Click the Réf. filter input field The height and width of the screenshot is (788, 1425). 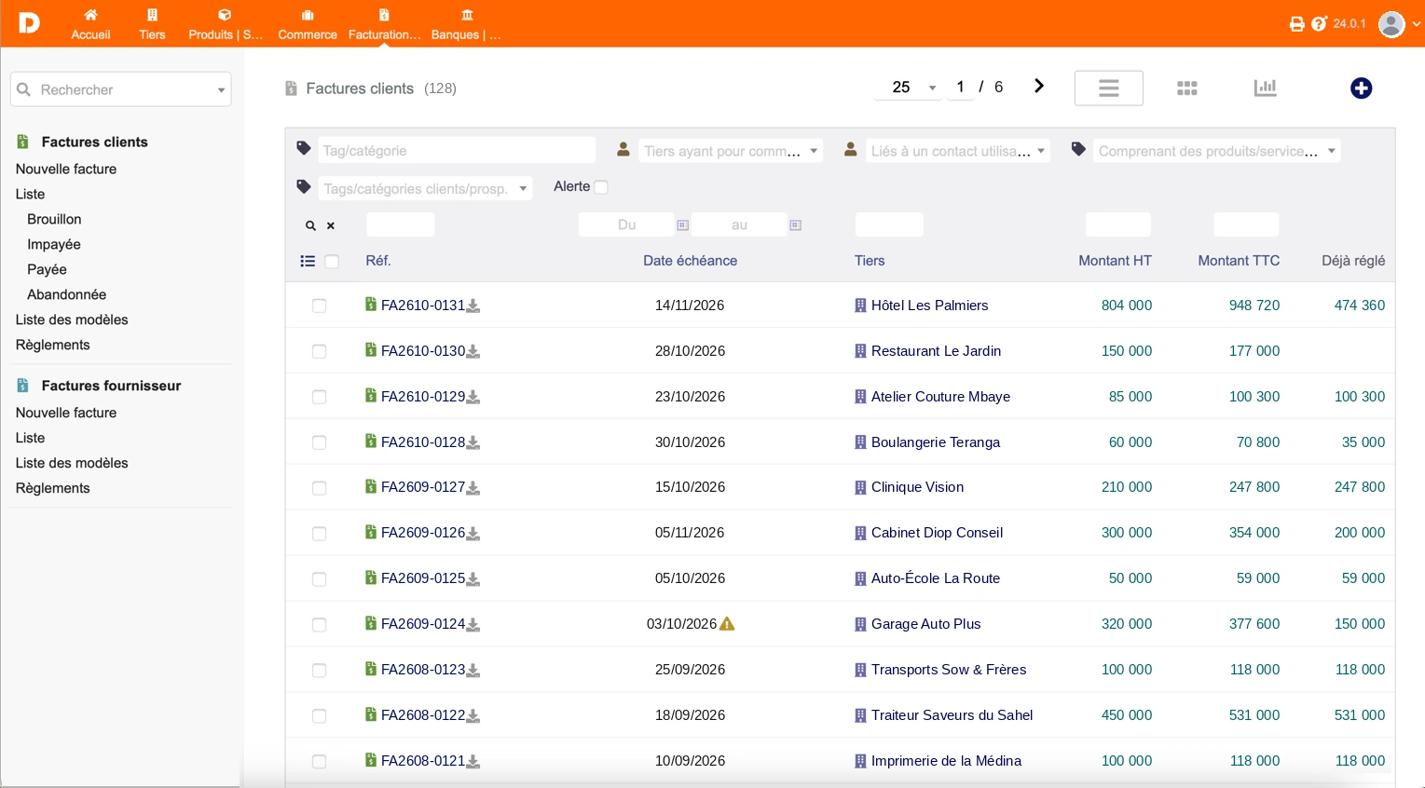click(x=401, y=224)
